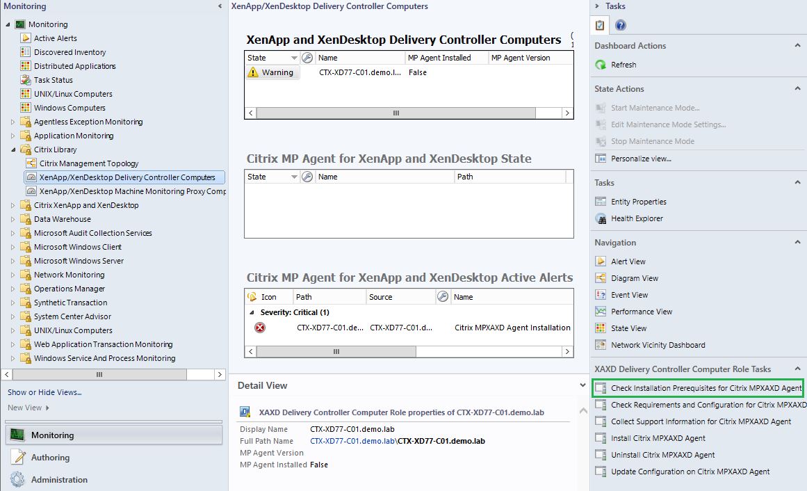This screenshot has width=807, height=491.
Task: Expand the Citrix XenApp and XenDesktop folder
Action: 13,205
